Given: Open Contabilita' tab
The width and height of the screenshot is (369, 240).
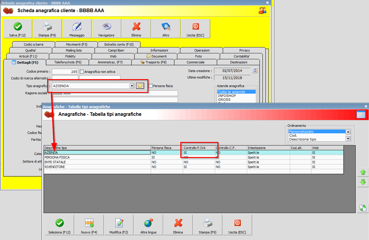Looking at the screenshot, I should pyautogui.click(x=241, y=56).
